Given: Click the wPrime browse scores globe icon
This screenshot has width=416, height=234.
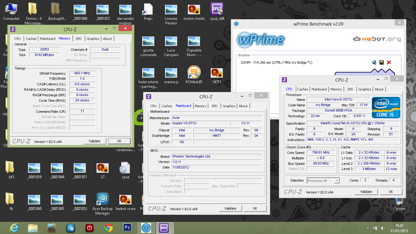Looking at the screenshot, I should [374, 62].
